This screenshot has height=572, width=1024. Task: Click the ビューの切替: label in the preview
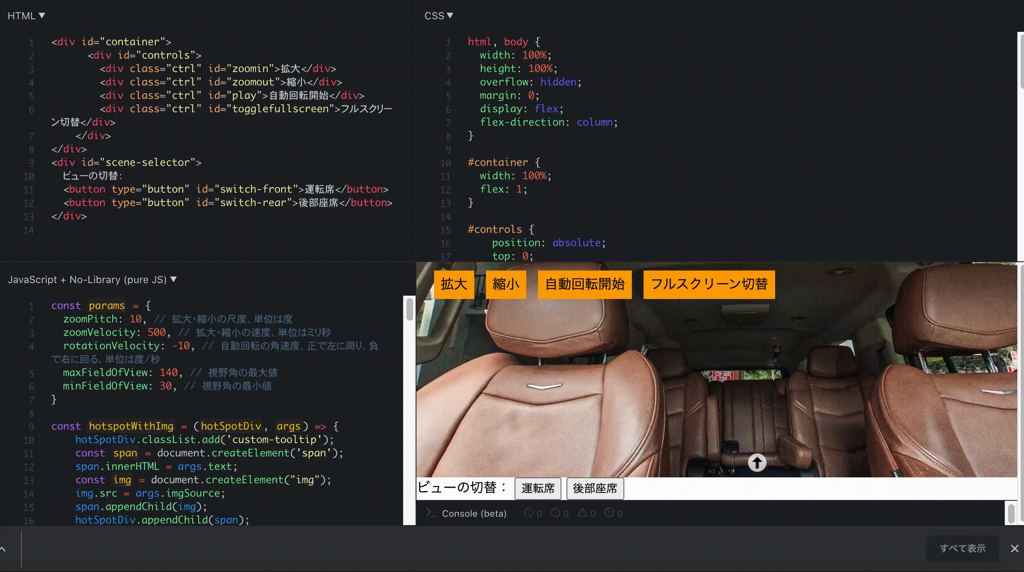click(462, 488)
